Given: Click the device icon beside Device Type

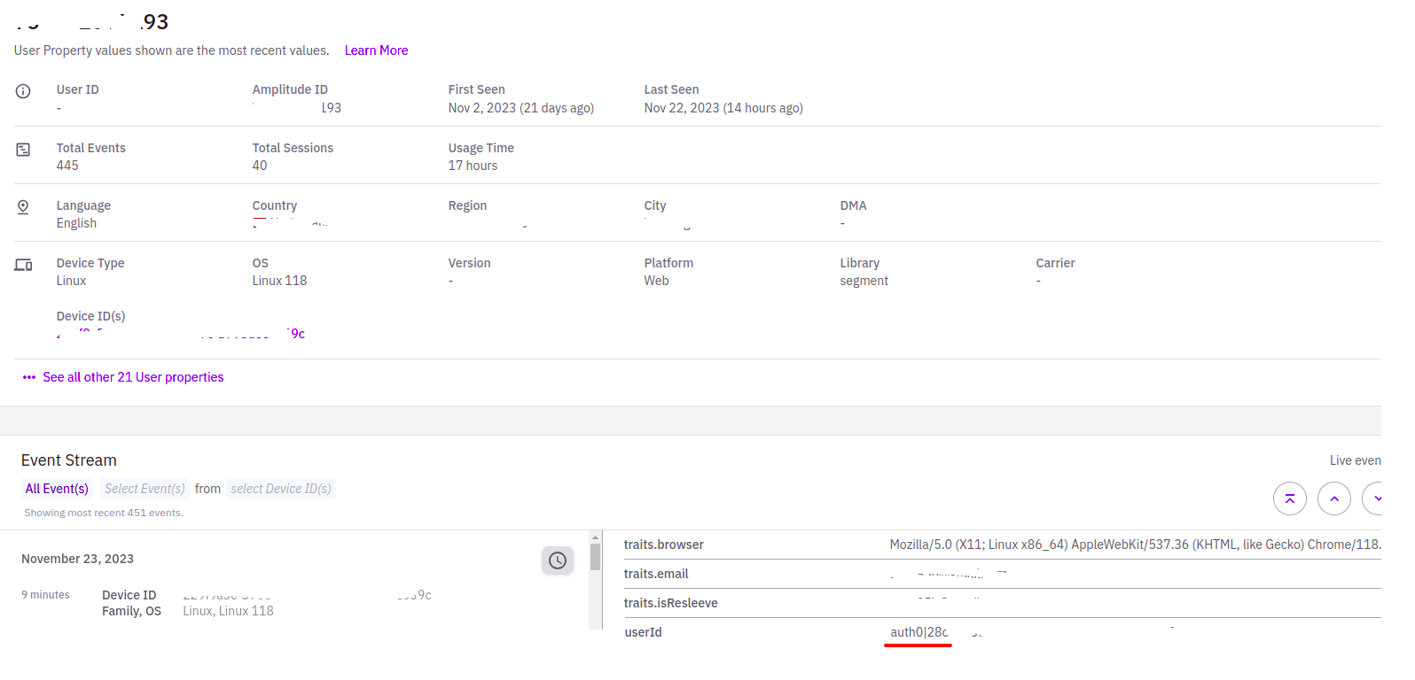Looking at the screenshot, I should (23, 265).
